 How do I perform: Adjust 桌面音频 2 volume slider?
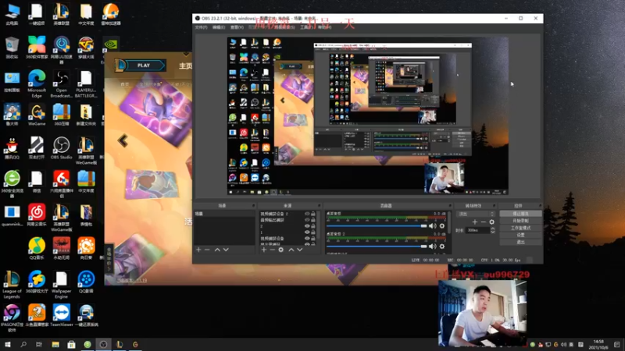click(377, 246)
